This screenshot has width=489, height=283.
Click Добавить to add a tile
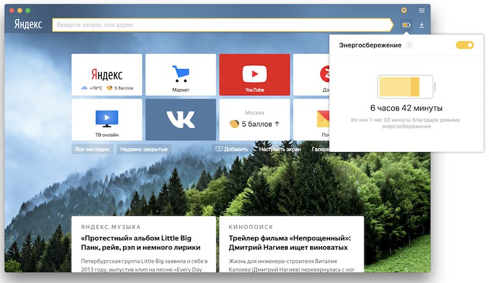(x=232, y=149)
